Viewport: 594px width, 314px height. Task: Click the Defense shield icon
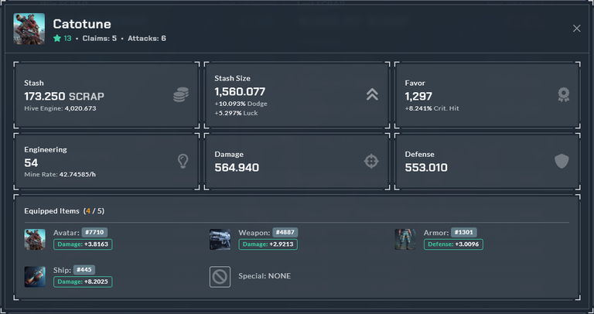point(562,161)
